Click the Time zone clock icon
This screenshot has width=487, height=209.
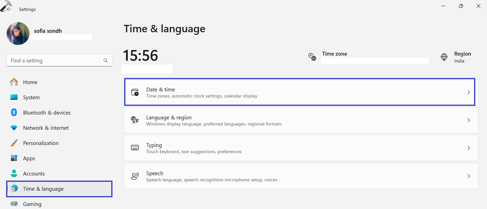312,57
